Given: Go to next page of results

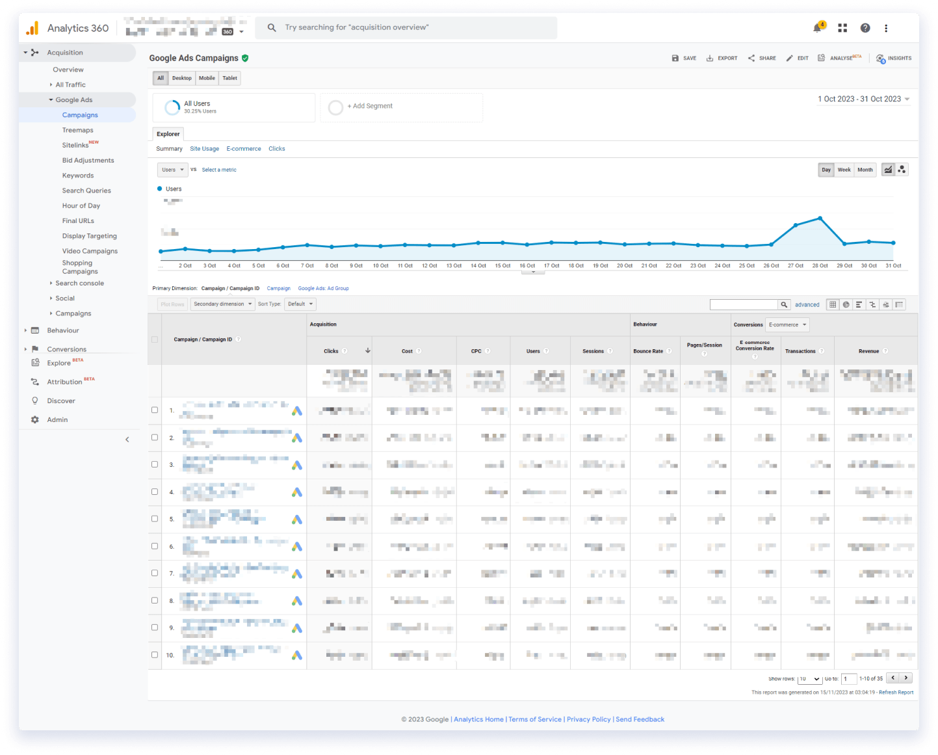Looking at the screenshot, I should (907, 678).
